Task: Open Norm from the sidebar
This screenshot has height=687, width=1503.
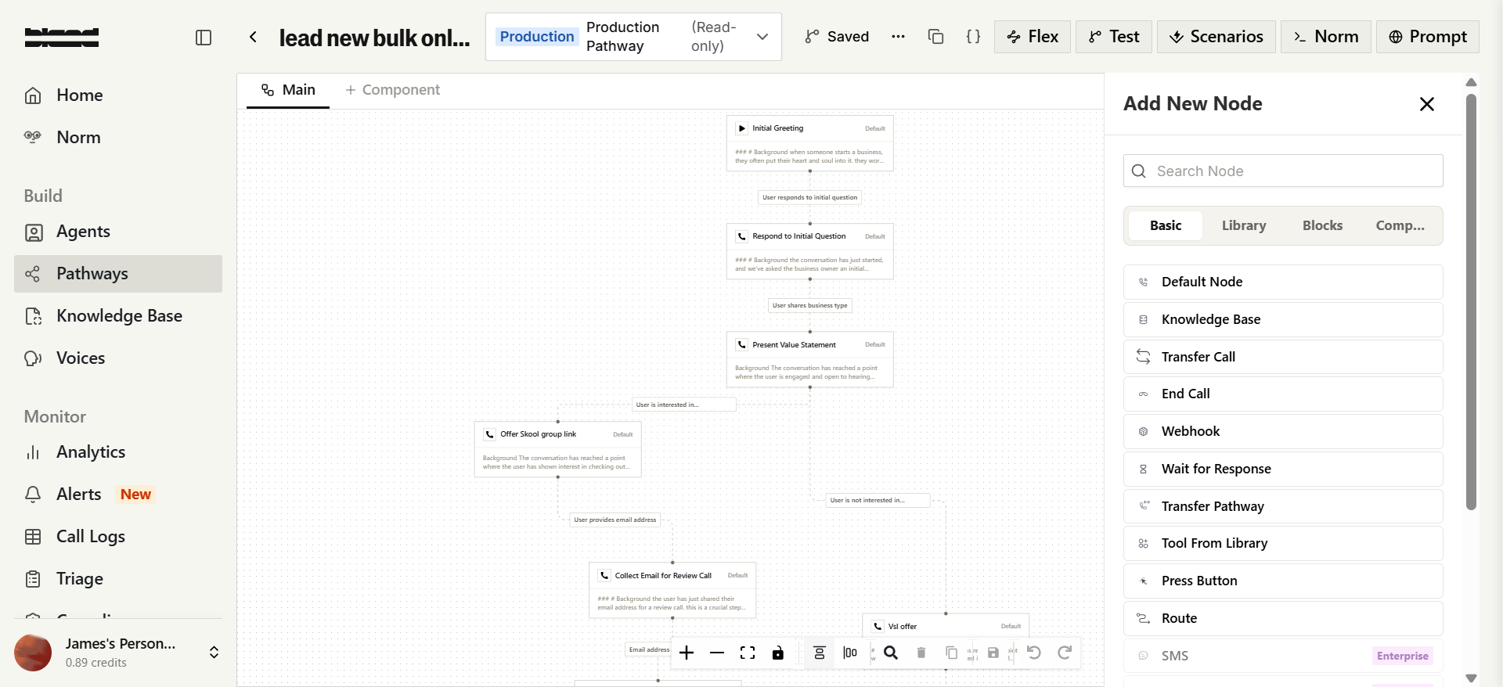Action: click(118, 138)
